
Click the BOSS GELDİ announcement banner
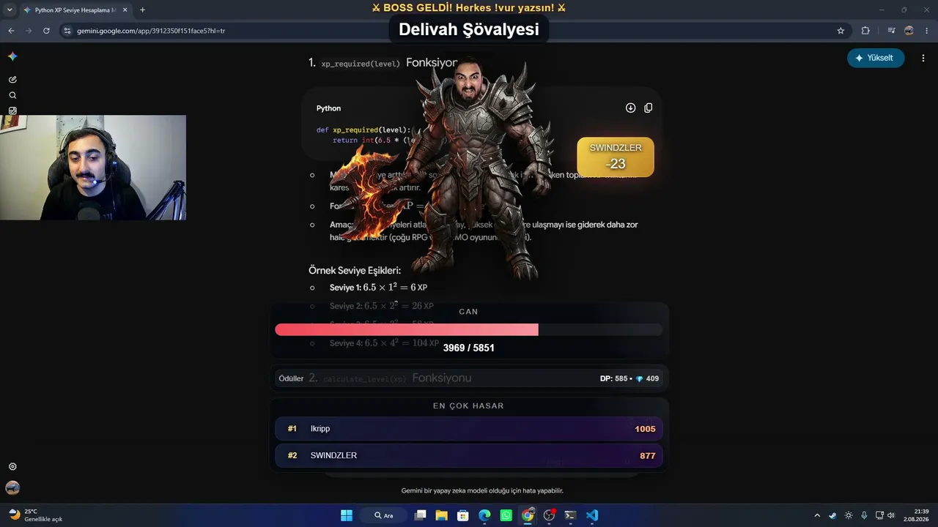[x=469, y=8]
